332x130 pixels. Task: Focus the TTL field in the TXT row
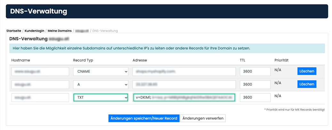[x=255, y=97]
